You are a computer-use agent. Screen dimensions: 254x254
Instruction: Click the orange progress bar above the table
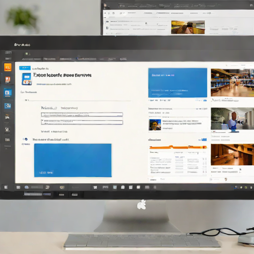pyautogui.click(x=178, y=147)
